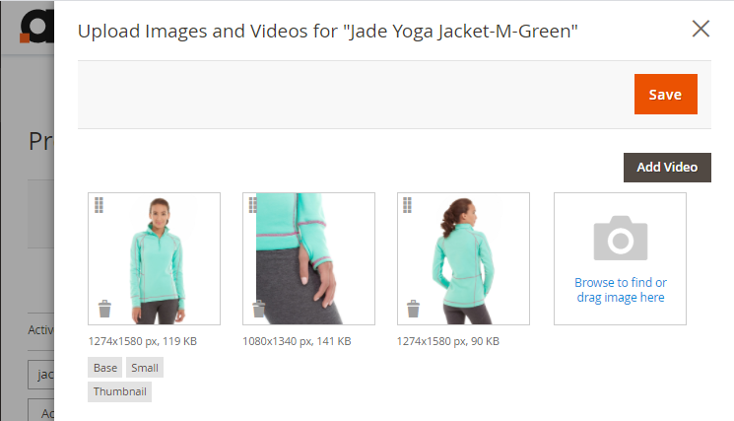This screenshot has height=421, width=734.
Task: Click the Add Video button
Action: [x=667, y=168]
